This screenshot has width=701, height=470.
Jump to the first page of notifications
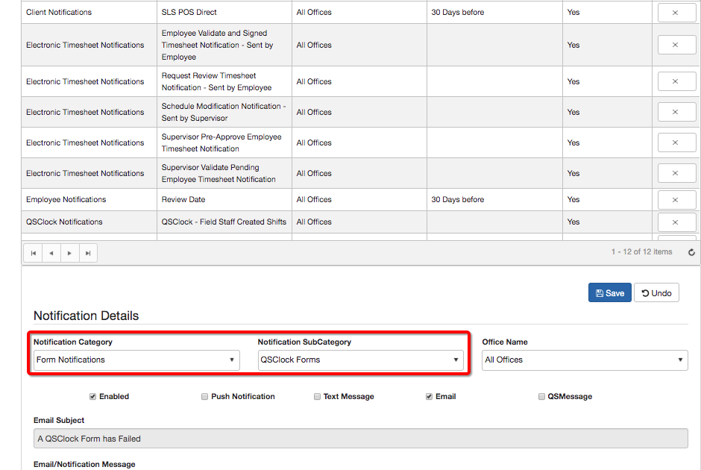point(33,252)
